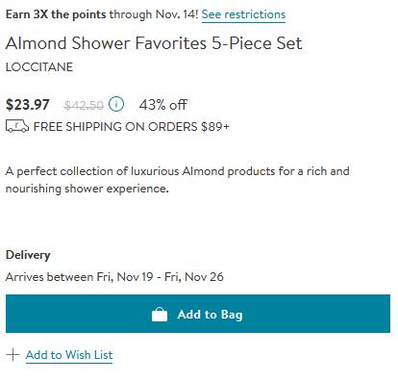Click the through Nov. 14 promo text
398x382 pixels.
pyautogui.click(x=154, y=14)
